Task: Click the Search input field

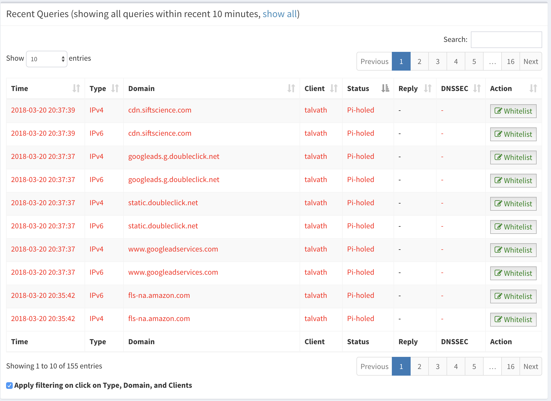Action: coord(506,40)
